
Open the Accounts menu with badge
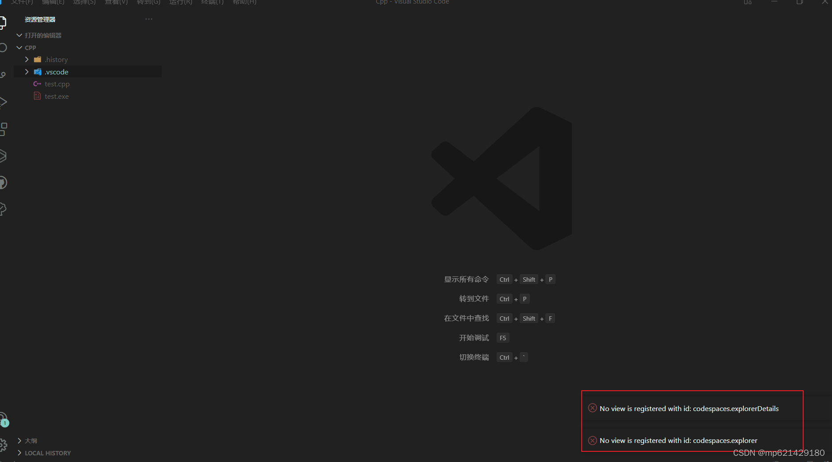coord(3,419)
